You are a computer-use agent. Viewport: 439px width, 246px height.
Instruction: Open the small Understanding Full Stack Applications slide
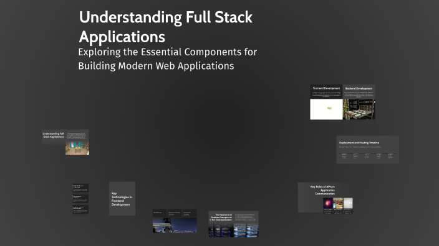[65, 142]
